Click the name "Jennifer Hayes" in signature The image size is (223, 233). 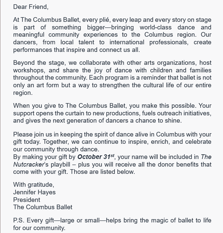[34, 192]
